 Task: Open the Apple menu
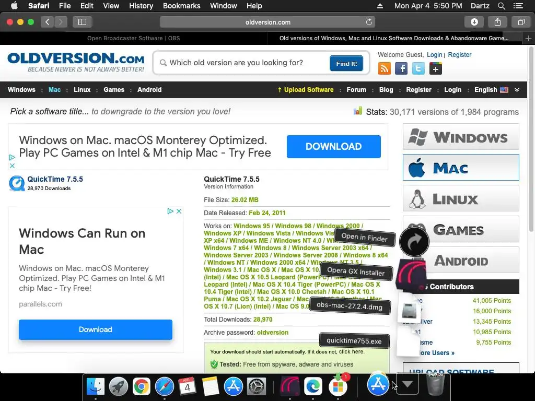pyautogui.click(x=14, y=5)
